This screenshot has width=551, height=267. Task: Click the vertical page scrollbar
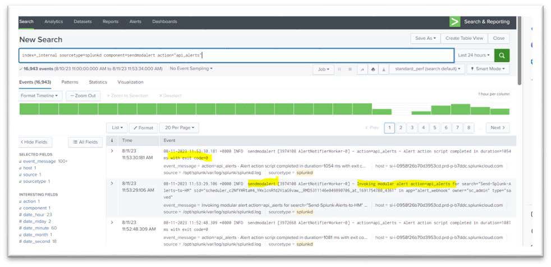click(x=520, y=50)
